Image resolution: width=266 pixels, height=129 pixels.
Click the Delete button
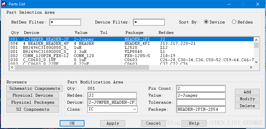(247, 106)
